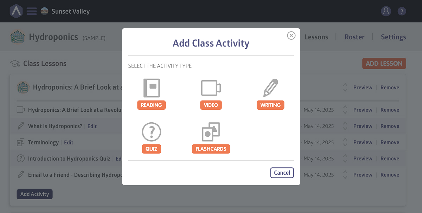Edit the What Is Hydroponics? activity
Image resolution: width=422 pixels, height=213 pixels.
click(92, 126)
